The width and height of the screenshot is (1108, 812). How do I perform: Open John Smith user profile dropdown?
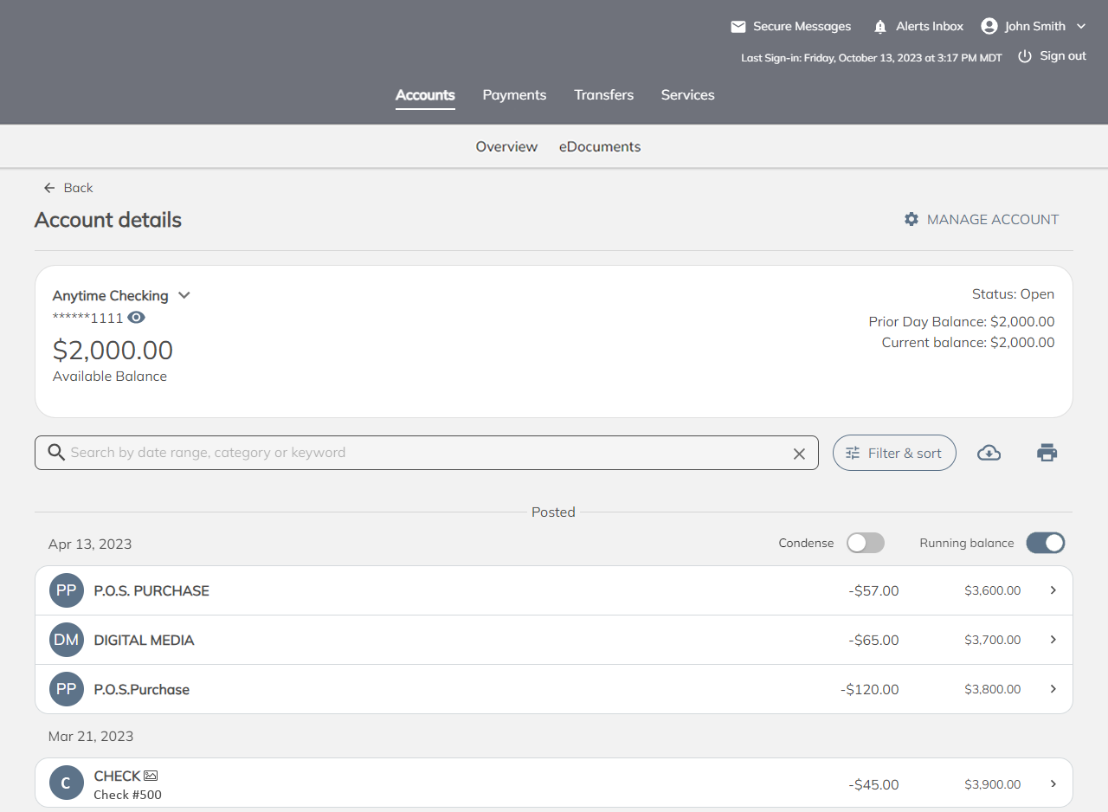click(1034, 27)
